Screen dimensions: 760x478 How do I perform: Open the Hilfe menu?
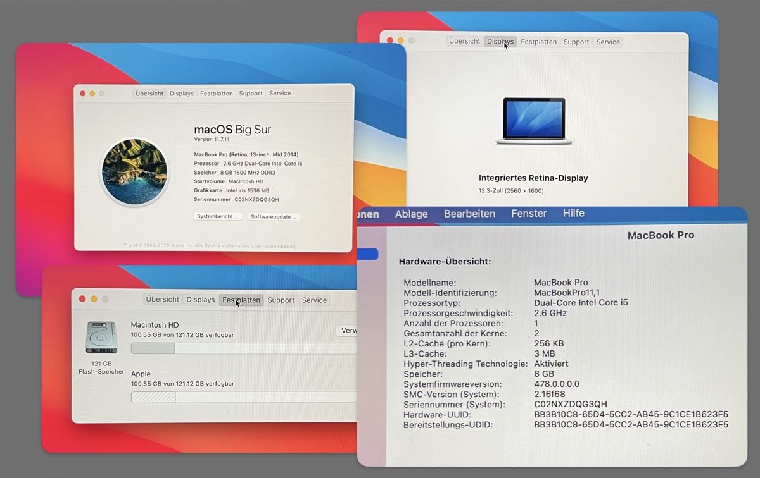574,213
